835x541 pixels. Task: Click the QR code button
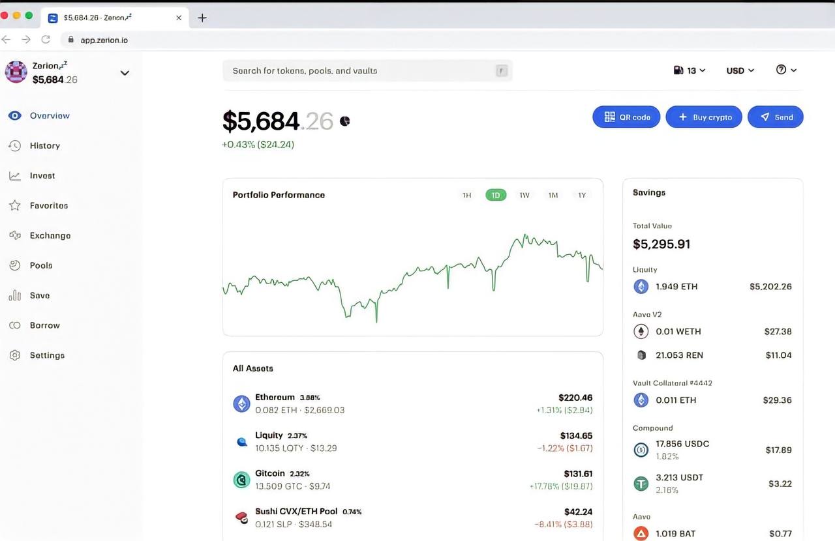pos(626,117)
